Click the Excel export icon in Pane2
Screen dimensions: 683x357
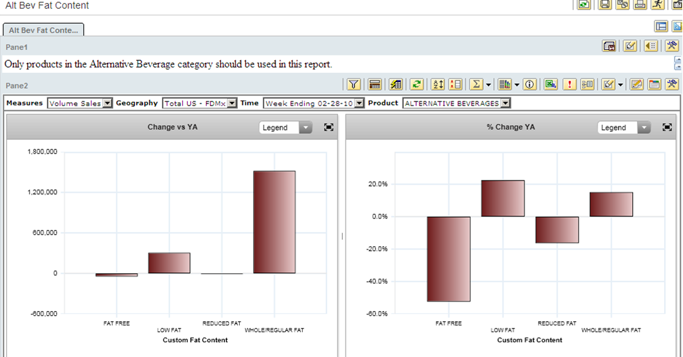point(551,85)
